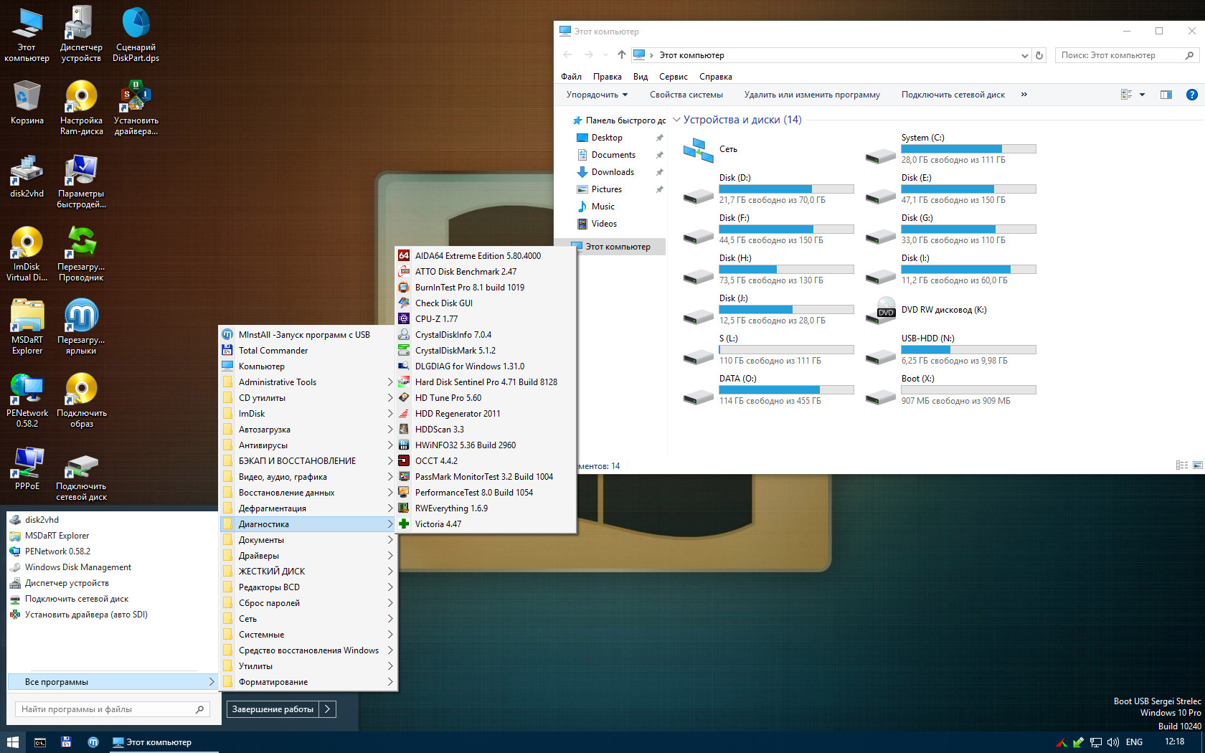Expand the Administrative Tools submenu
Screen dimensions: 1205x753
308,382
